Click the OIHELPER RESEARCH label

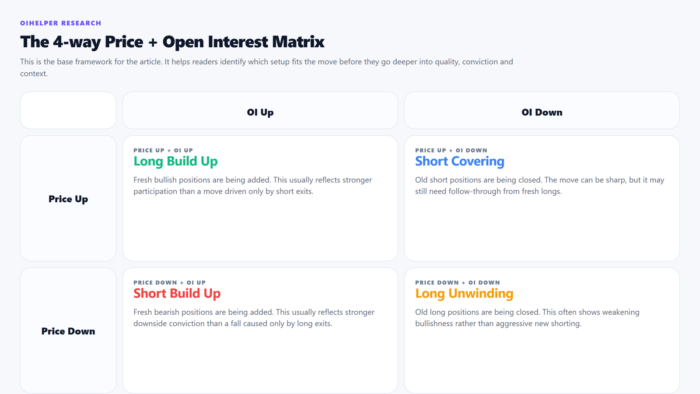tap(60, 23)
